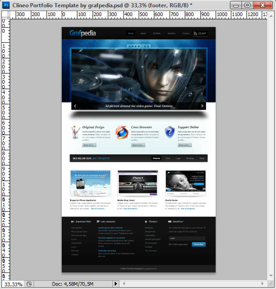
Task: Click the newsletter email input field
Action: coord(187,238)
